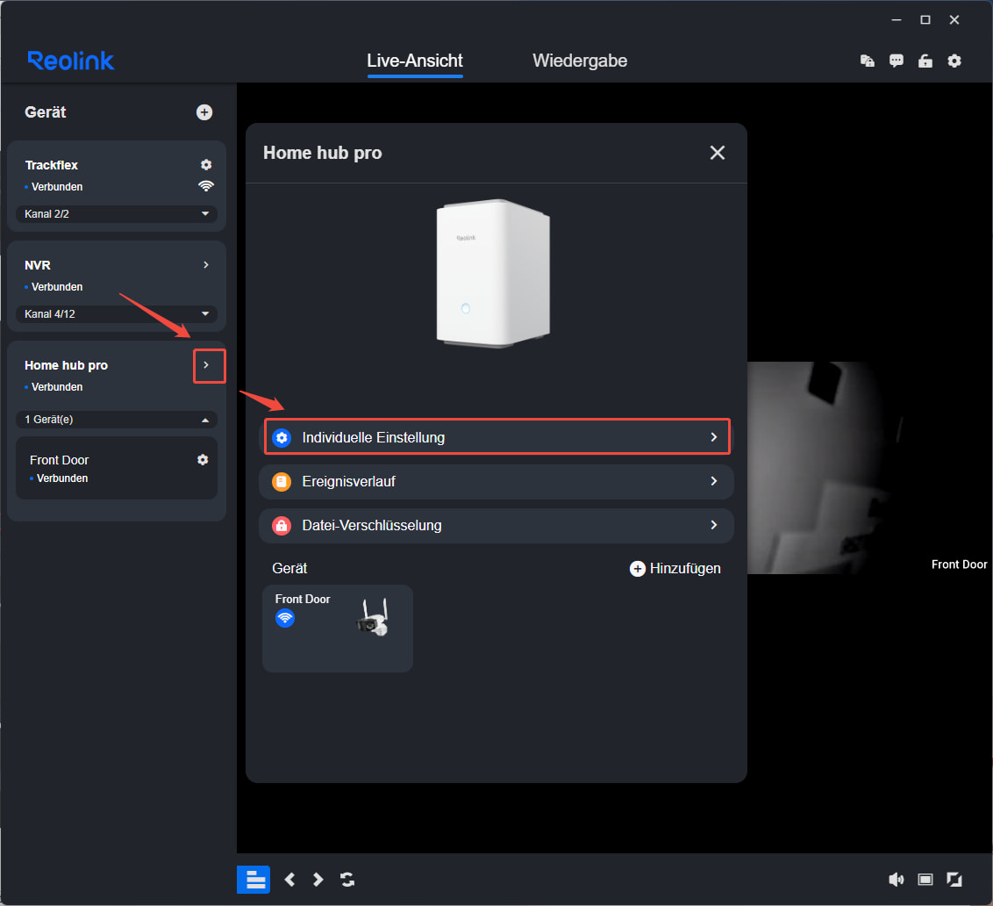
Task: Switch to the Live-Ansicht tab
Action: coord(415,61)
